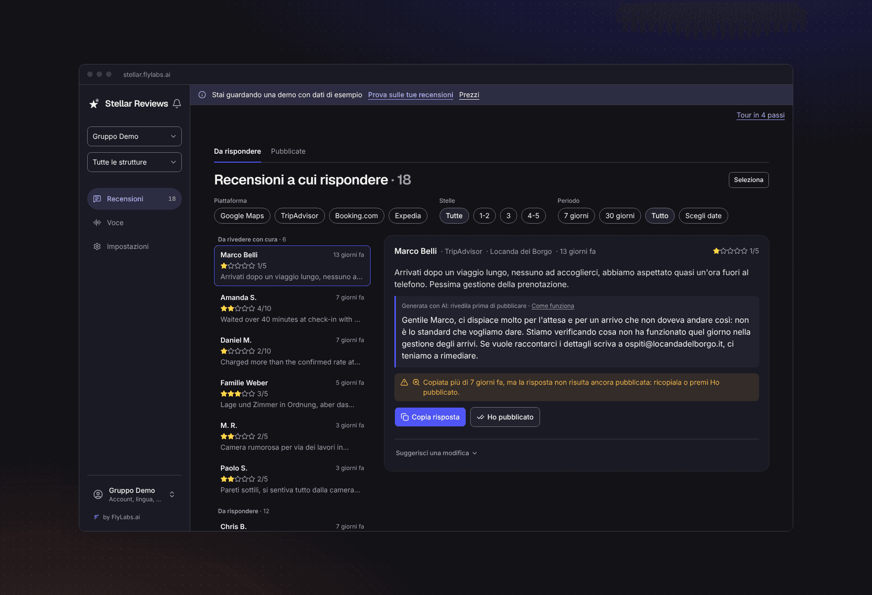
Task: Filter by Google Maps platform
Action: [x=242, y=216]
